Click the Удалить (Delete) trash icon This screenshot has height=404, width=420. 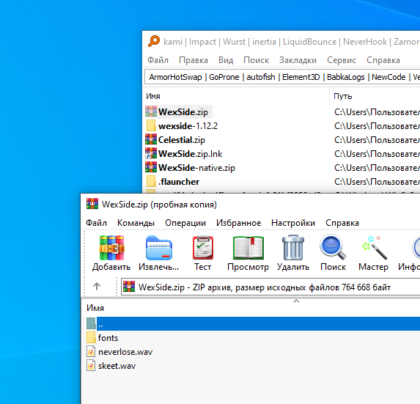point(293,248)
